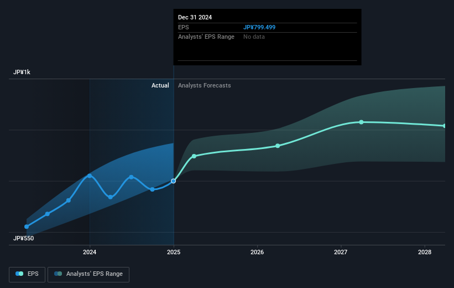Select the late-2024 EPS low point
Viewport: 454px width, 288px height.
[152, 189]
